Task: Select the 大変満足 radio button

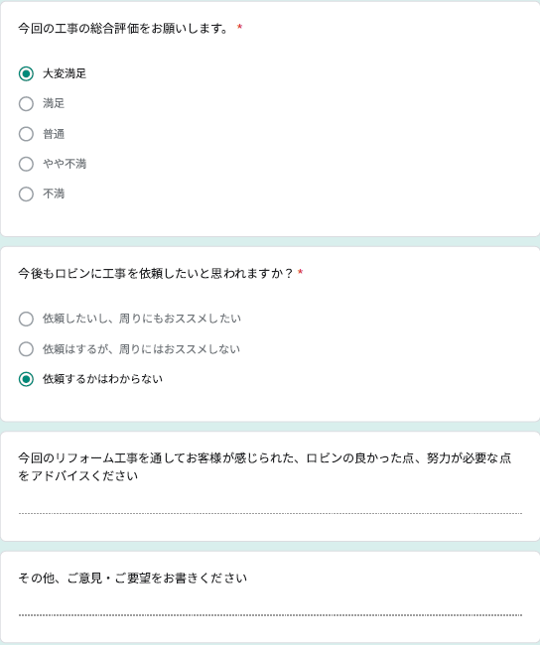Action: (x=26, y=74)
